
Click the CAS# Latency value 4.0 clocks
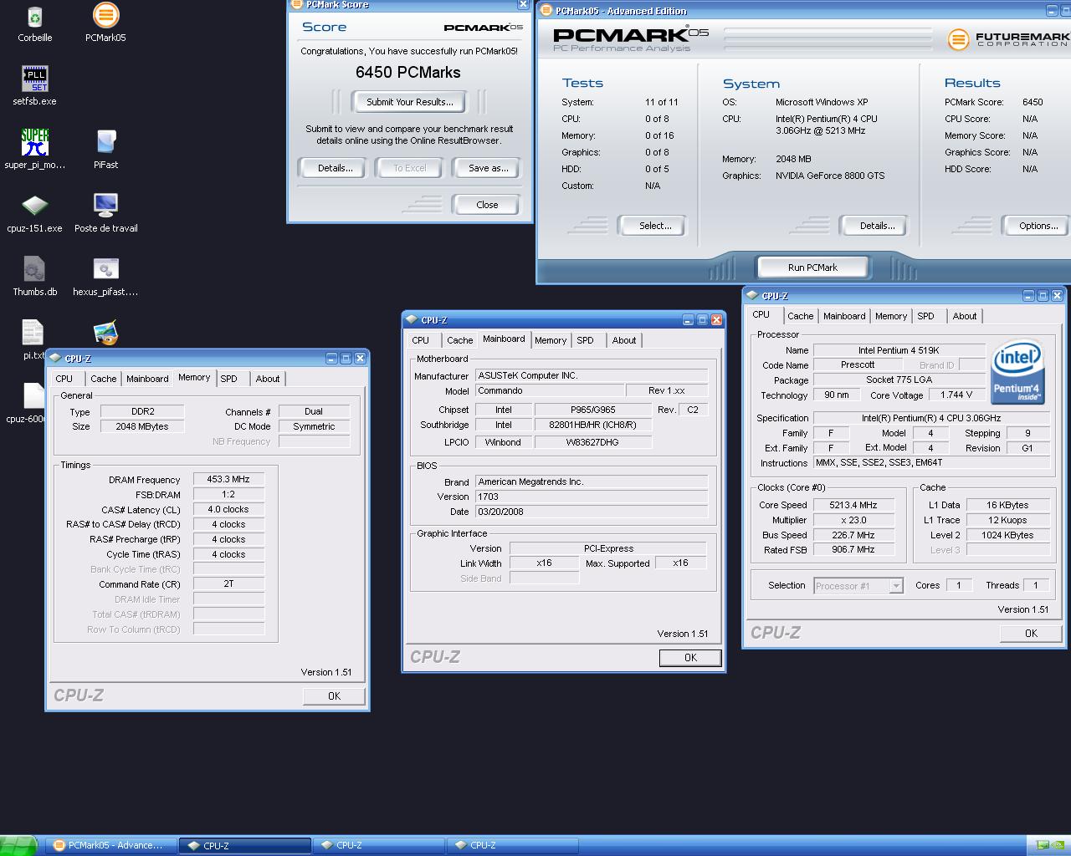tap(228, 509)
